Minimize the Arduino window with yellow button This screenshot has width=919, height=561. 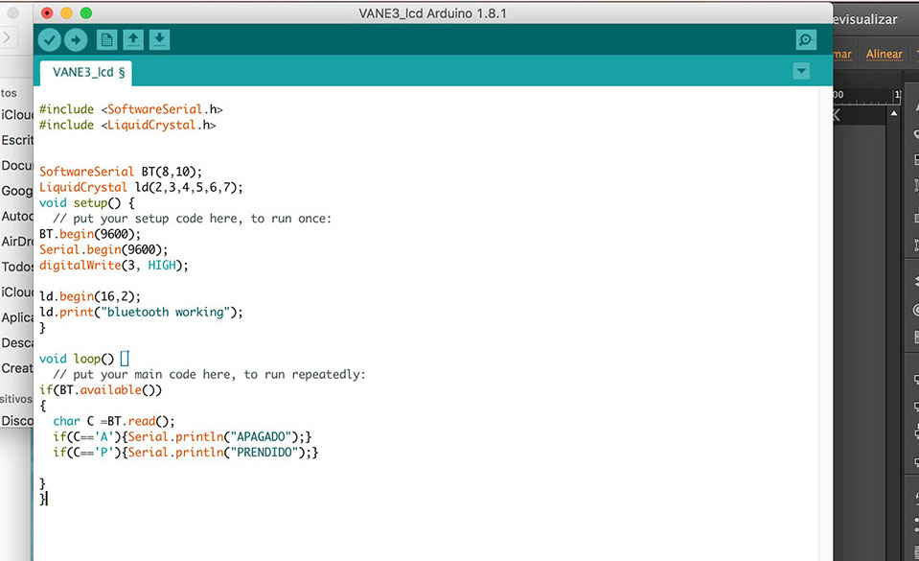click(x=66, y=13)
